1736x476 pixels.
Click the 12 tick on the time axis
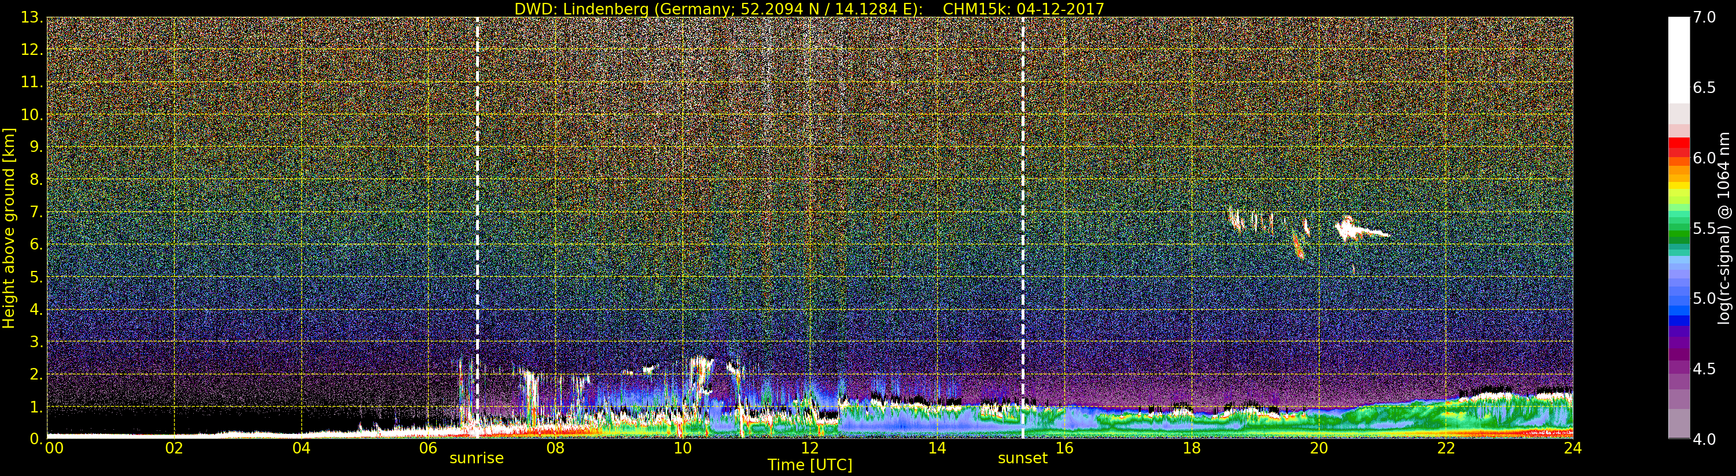coord(809,448)
